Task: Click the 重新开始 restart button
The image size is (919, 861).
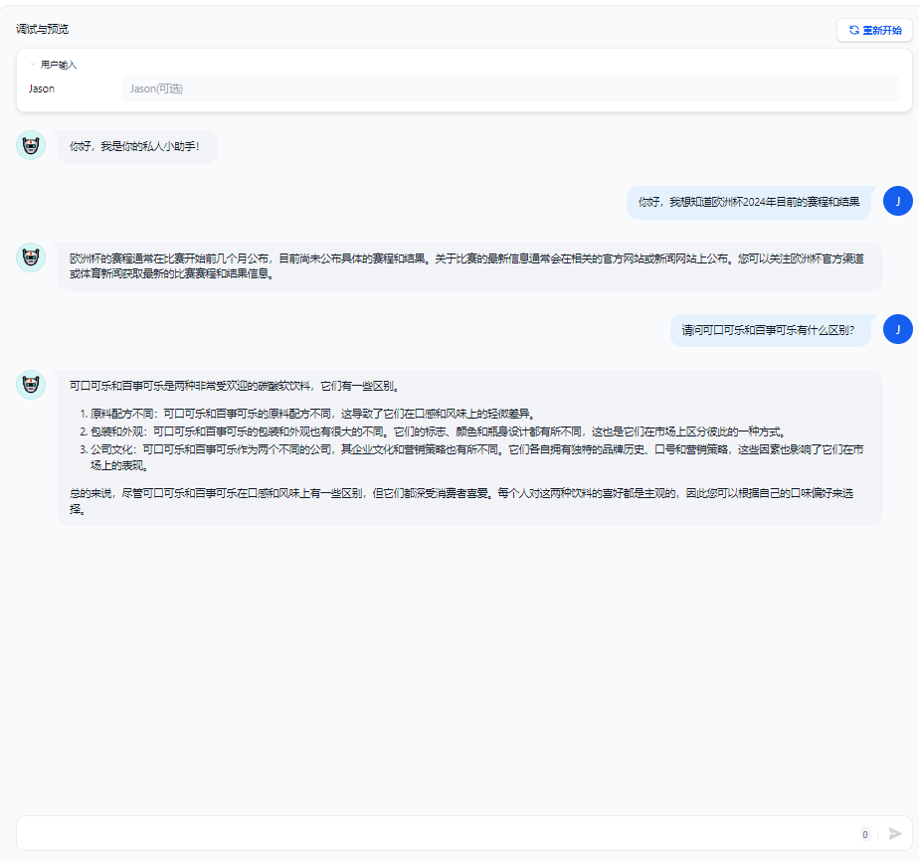Action: [874, 30]
